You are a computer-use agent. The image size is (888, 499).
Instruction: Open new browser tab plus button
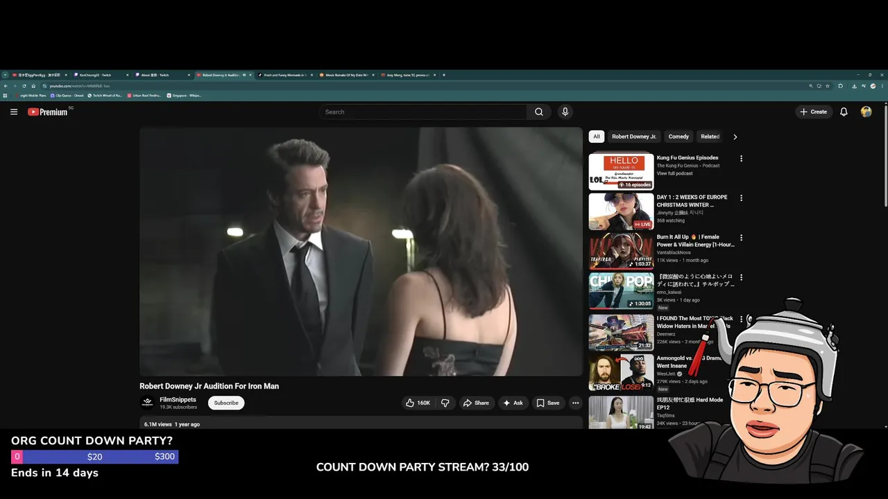444,75
